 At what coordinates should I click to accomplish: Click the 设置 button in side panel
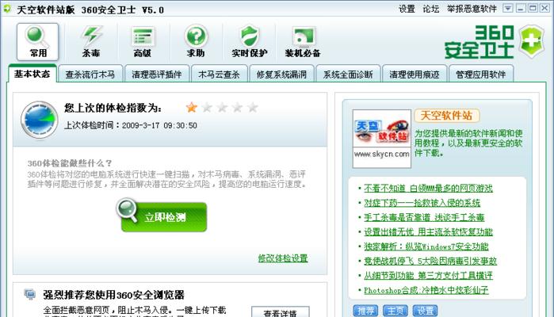point(425,311)
